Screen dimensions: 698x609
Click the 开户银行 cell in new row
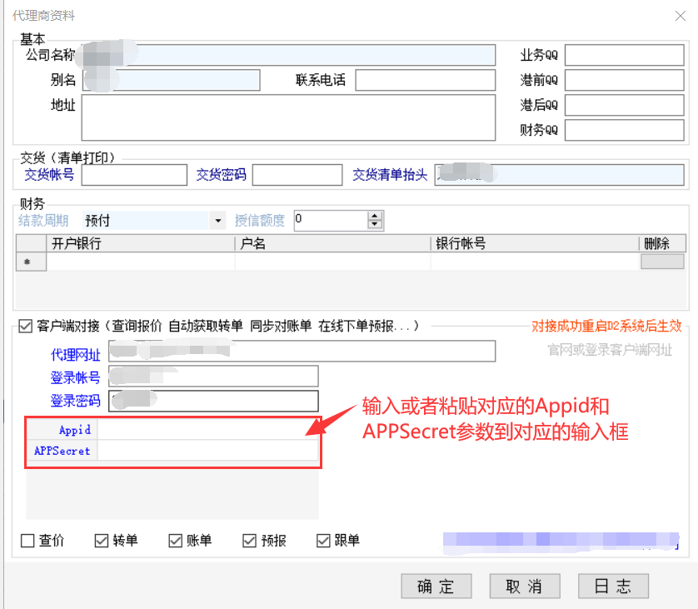click(x=140, y=262)
